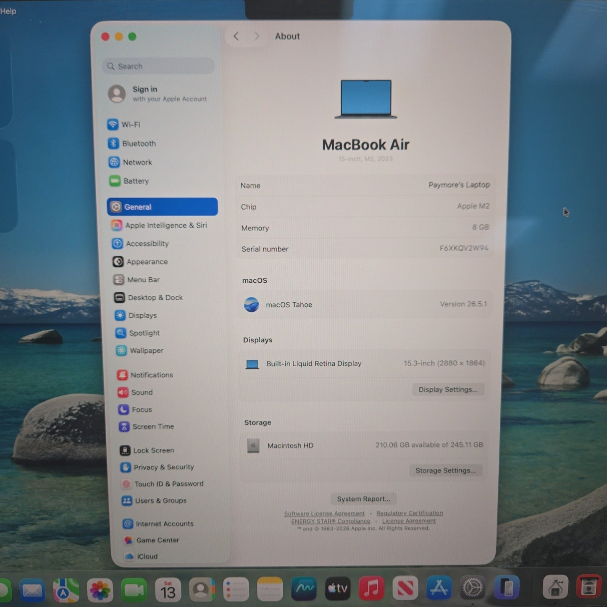Open Internet Accounts settings
This screenshot has width=607, height=607.
click(x=158, y=524)
